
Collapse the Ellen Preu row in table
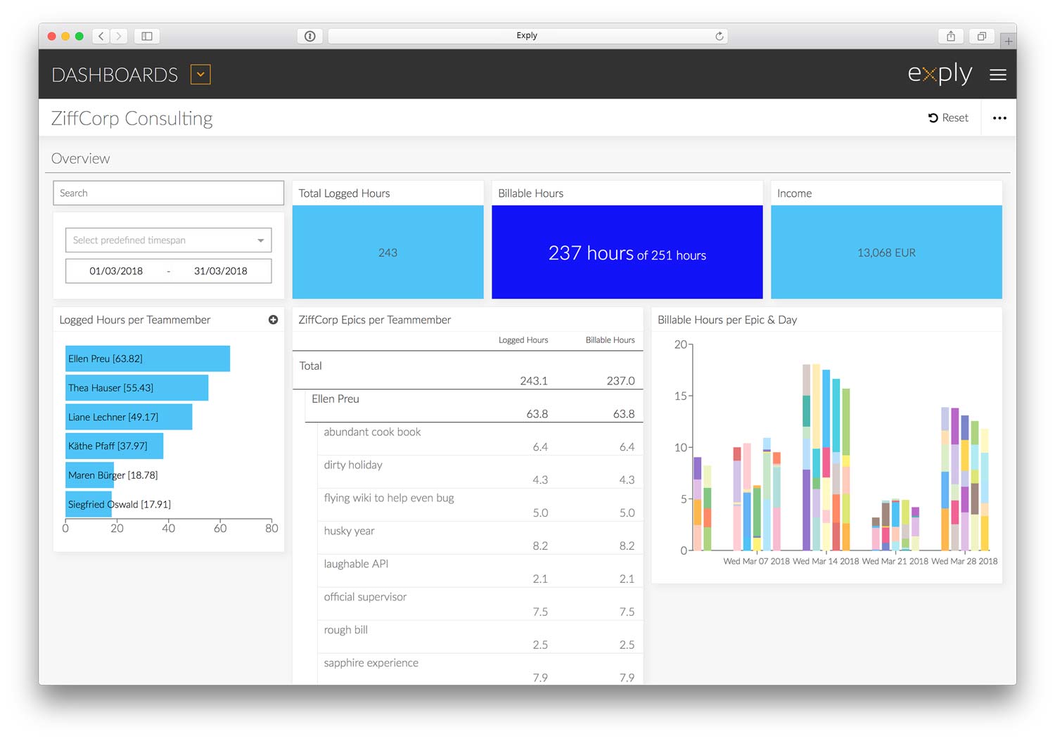474,406
